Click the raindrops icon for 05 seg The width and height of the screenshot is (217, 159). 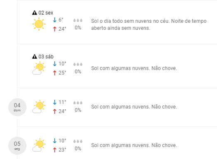click(x=78, y=141)
